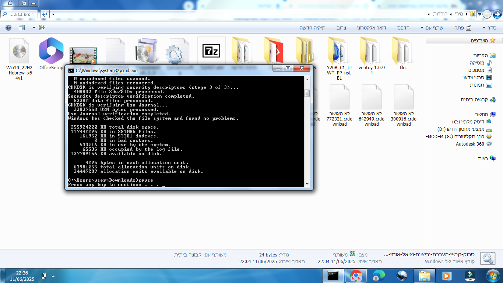The width and height of the screenshot is (503, 283).
Task: Open the מסמכים (Documents) library
Action: 481,70
